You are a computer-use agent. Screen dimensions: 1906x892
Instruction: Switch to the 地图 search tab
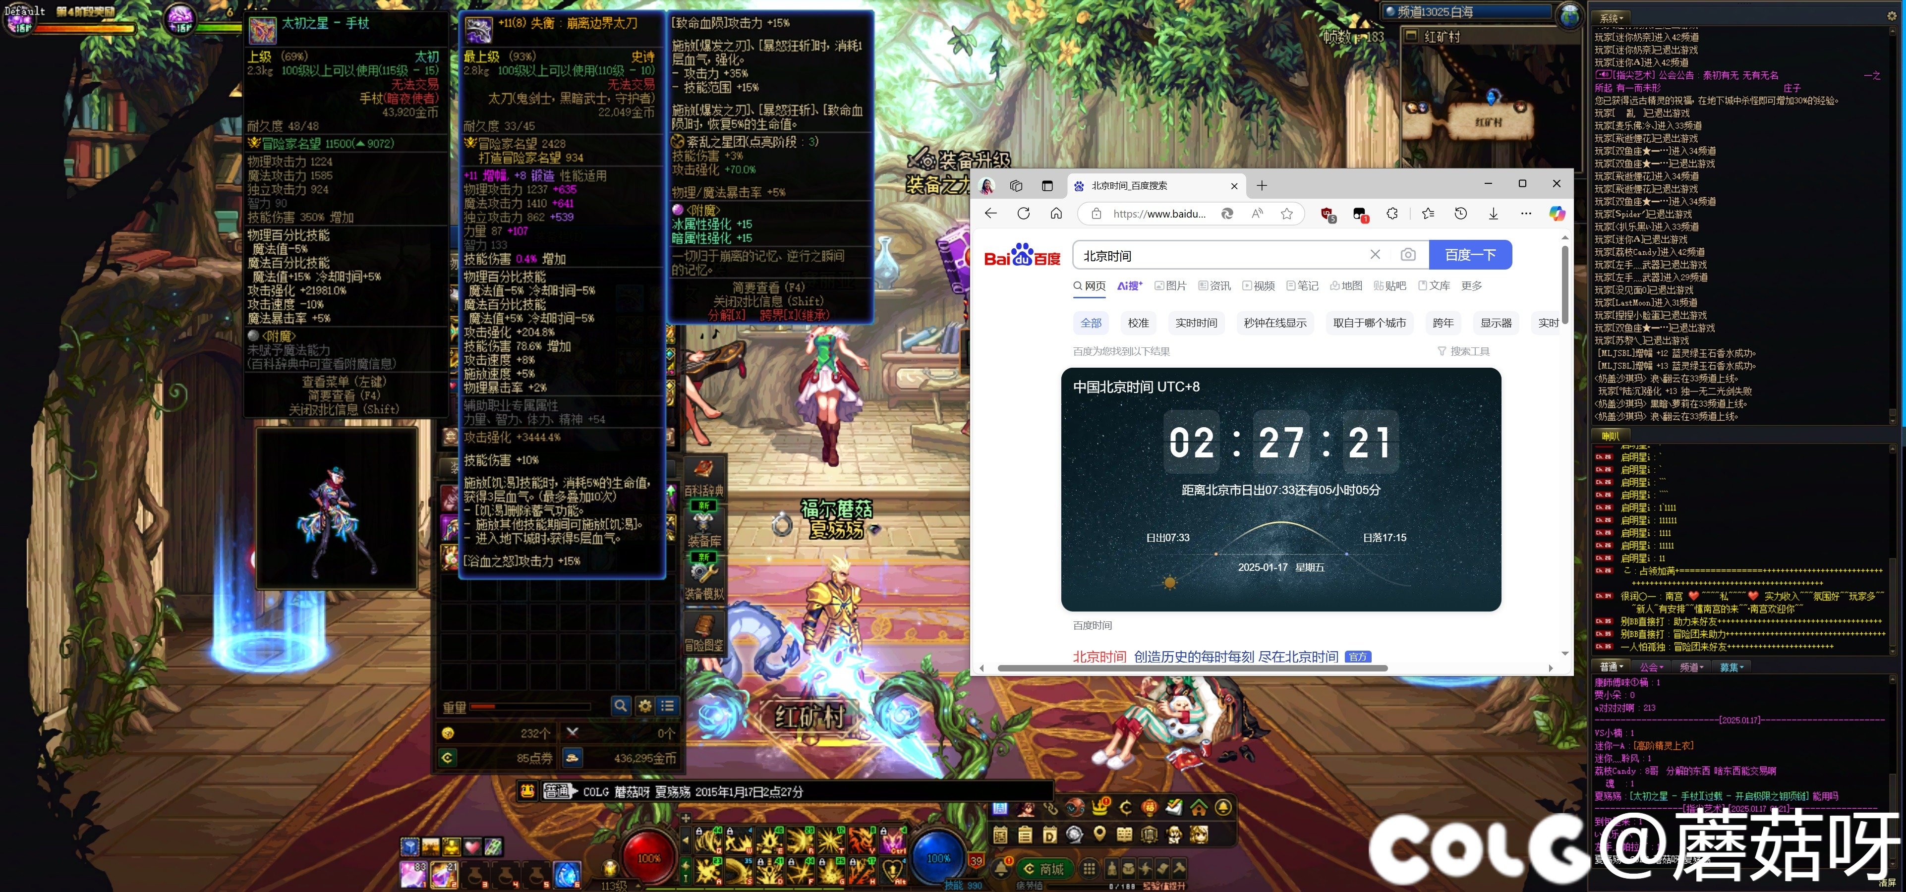(1346, 286)
